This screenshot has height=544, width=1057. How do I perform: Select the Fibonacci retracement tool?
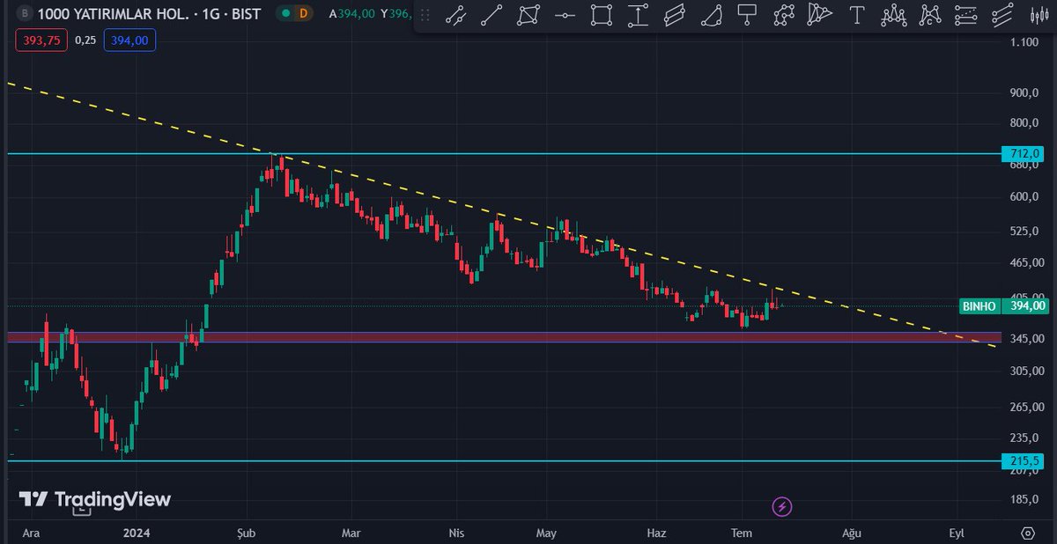[965, 15]
